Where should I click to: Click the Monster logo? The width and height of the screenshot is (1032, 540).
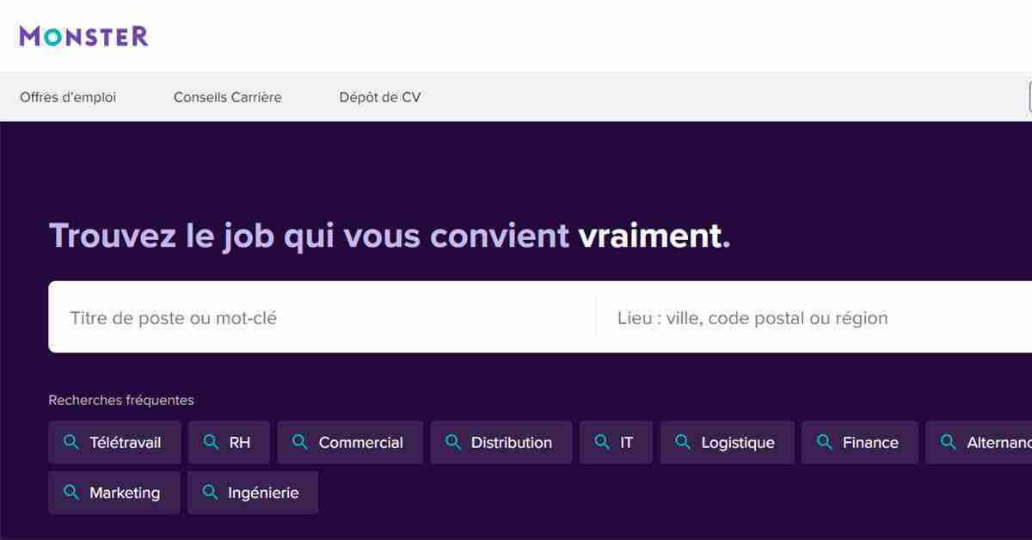click(x=84, y=35)
